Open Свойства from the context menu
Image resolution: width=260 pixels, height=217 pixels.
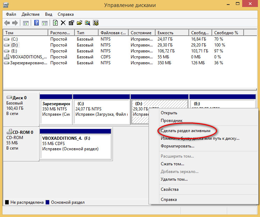169,189
